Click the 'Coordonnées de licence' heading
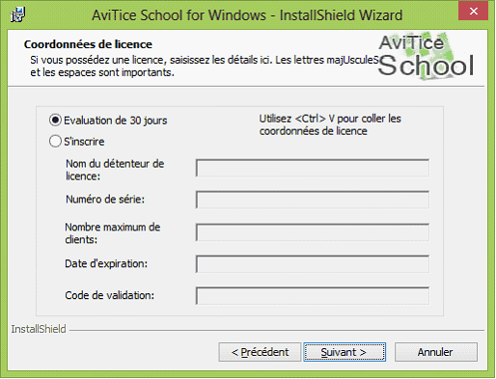 pyautogui.click(x=88, y=44)
